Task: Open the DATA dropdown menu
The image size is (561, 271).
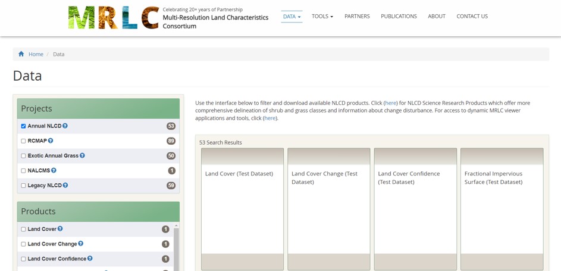Action: coord(292,17)
